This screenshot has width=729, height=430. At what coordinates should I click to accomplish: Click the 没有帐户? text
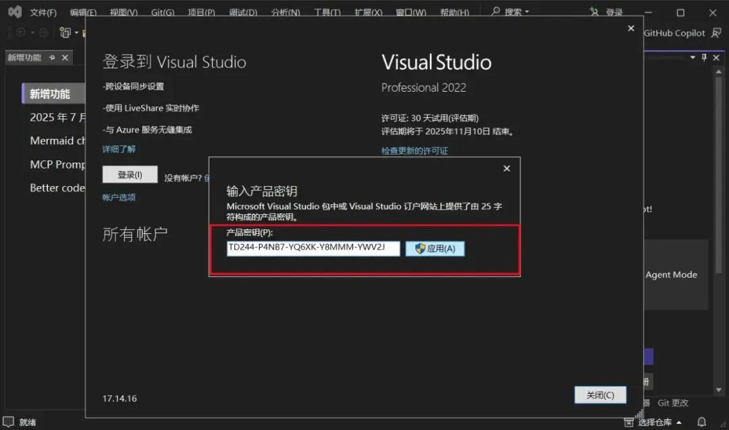click(183, 178)
